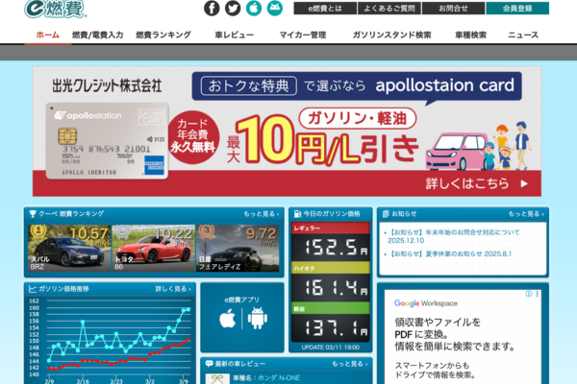Click speech bubble icon beside 最新の車レビュー
The width and height of the screenshot is (577, 384).
[209, 364]
